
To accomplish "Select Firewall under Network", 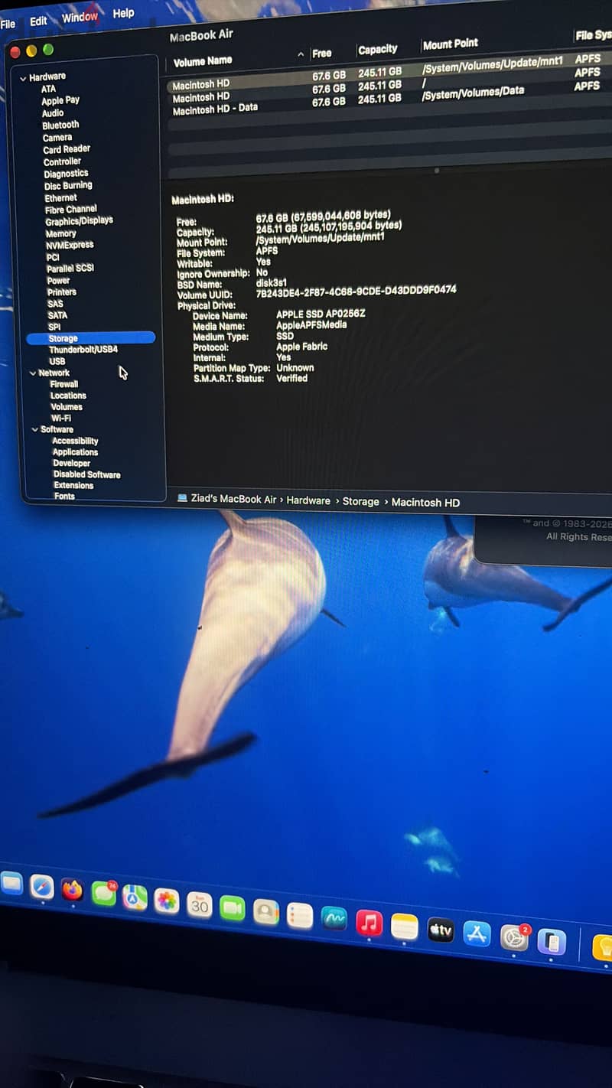I will [64, 384].
